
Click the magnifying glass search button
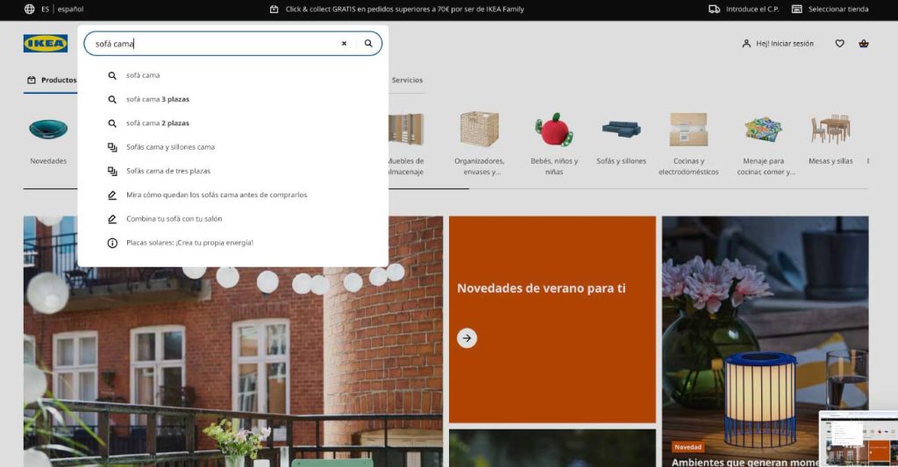pos(368,44)
